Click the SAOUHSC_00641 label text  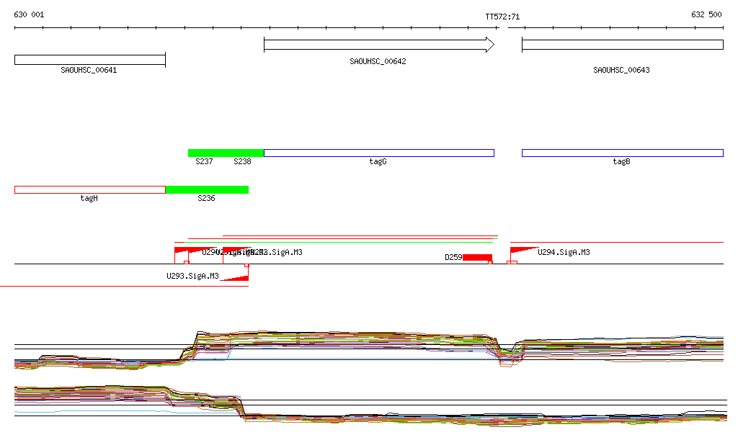(89, 70)
